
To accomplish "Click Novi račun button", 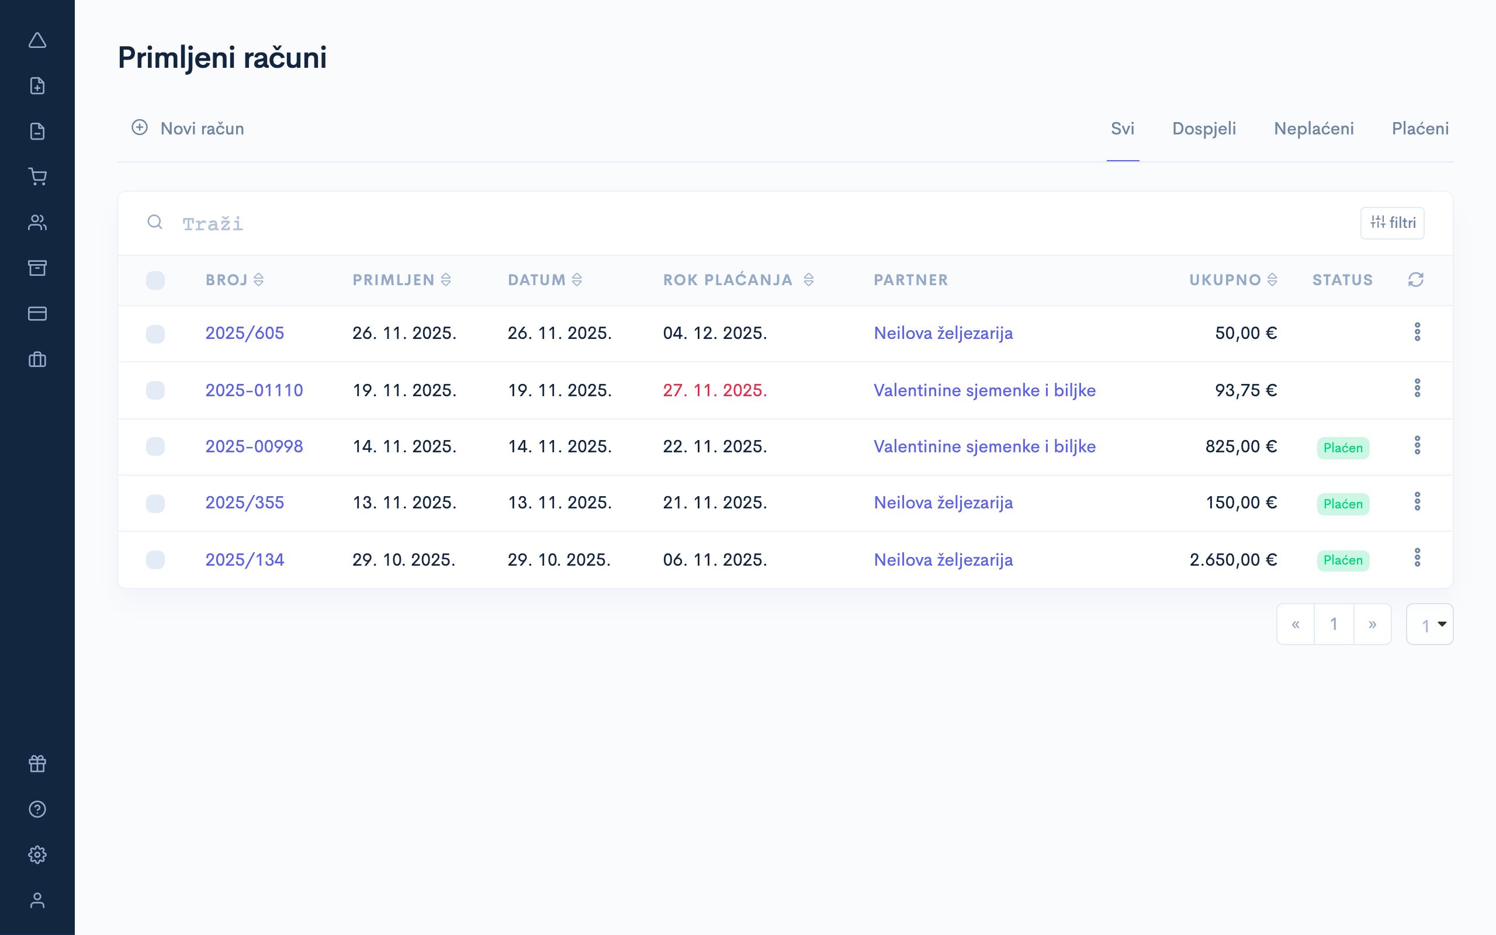I will (188, 129).
